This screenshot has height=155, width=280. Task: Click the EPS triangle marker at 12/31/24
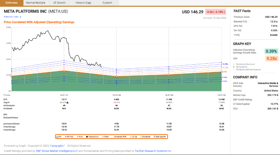221,72
